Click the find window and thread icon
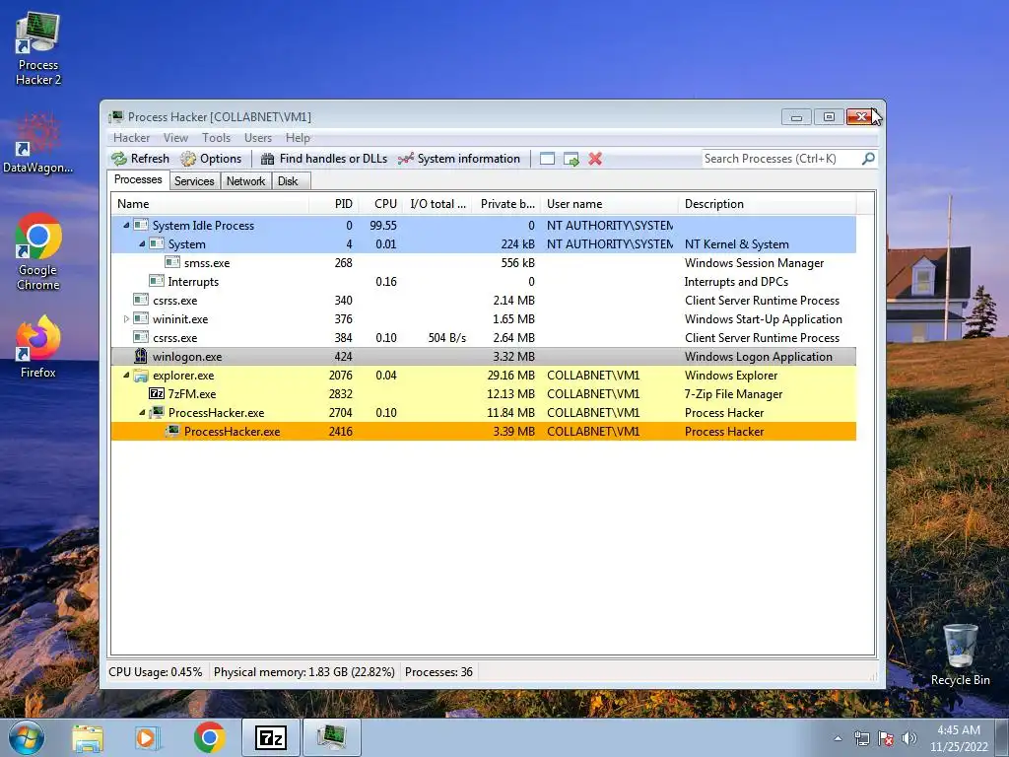This screenshot has width=1009, height=757. coord(571,159)
